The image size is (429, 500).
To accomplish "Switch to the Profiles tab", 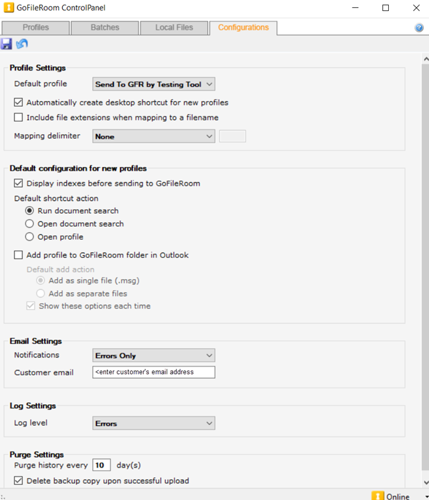I will coord(36,28).
